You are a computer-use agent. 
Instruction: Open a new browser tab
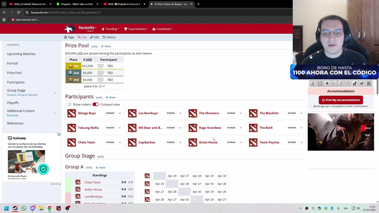click(x=198, y=4)
